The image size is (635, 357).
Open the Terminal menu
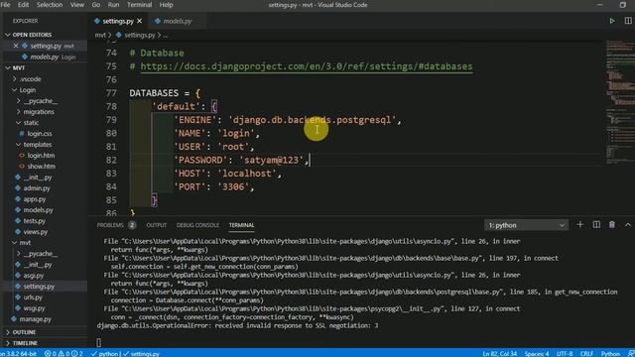pos(139,5)
